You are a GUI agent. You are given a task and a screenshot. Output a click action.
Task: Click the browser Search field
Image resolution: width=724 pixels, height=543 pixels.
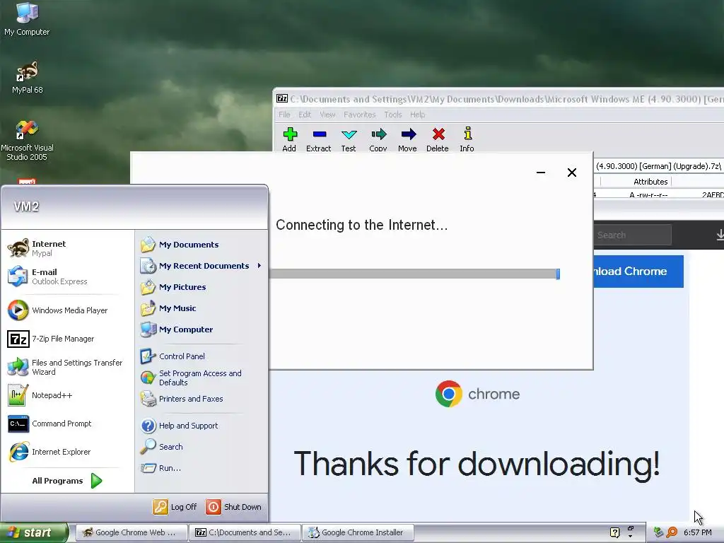tap(632, 235)
